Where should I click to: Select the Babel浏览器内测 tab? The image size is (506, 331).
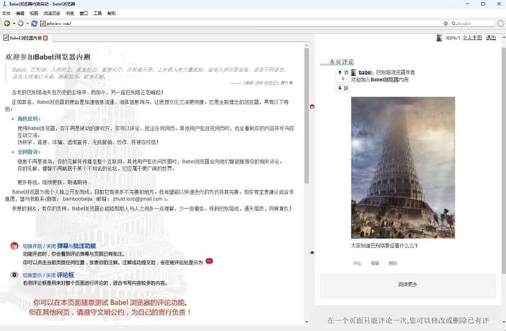26,38
